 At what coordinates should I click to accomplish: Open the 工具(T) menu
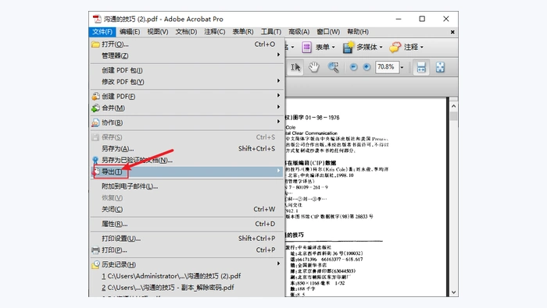(271, 32)
